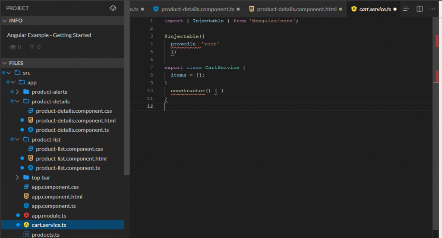The image size is (442, 238).
Task: Collapse the INFO section
Action: [4, 21]
